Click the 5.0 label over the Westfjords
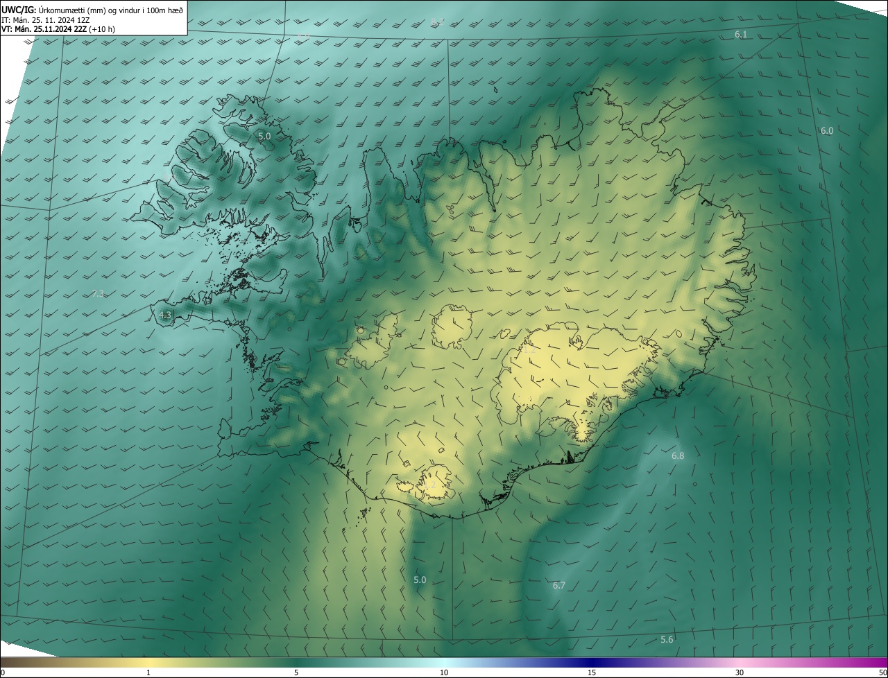 (x=264, y=137)
